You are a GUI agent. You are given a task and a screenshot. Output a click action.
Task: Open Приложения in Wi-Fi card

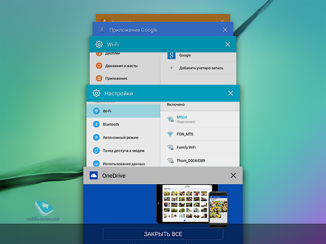point(125,78)
